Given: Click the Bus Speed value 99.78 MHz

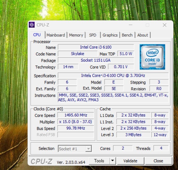Looking at the screenshot, I should point(76,128).
